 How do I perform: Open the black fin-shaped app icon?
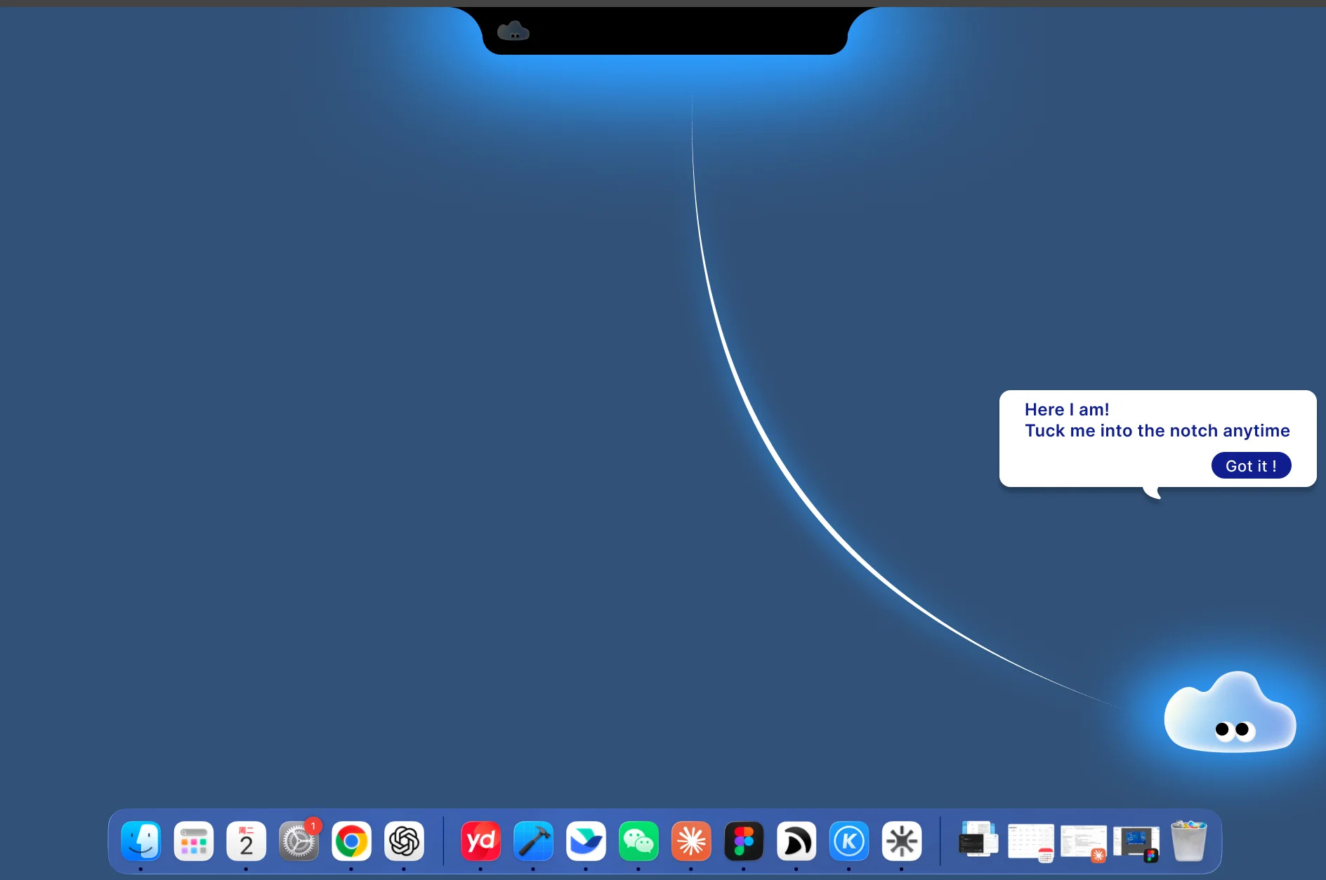797,841
